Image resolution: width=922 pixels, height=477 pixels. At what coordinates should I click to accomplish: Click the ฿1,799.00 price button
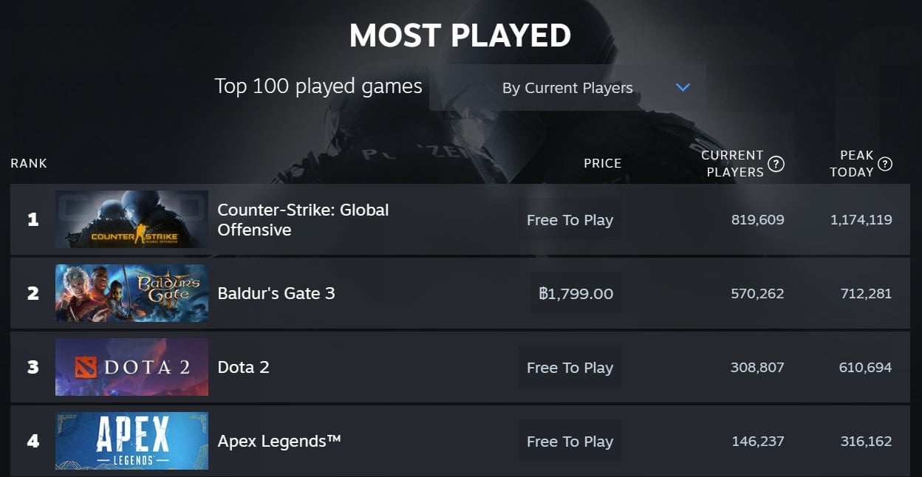576,293
